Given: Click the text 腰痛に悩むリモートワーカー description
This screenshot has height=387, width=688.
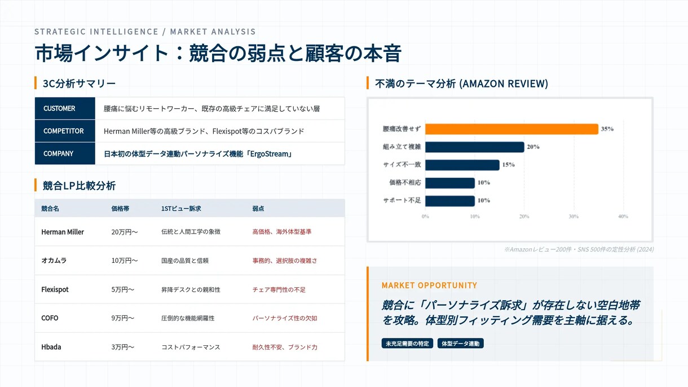Looking at the screenshot, I should tap(211, 108).
